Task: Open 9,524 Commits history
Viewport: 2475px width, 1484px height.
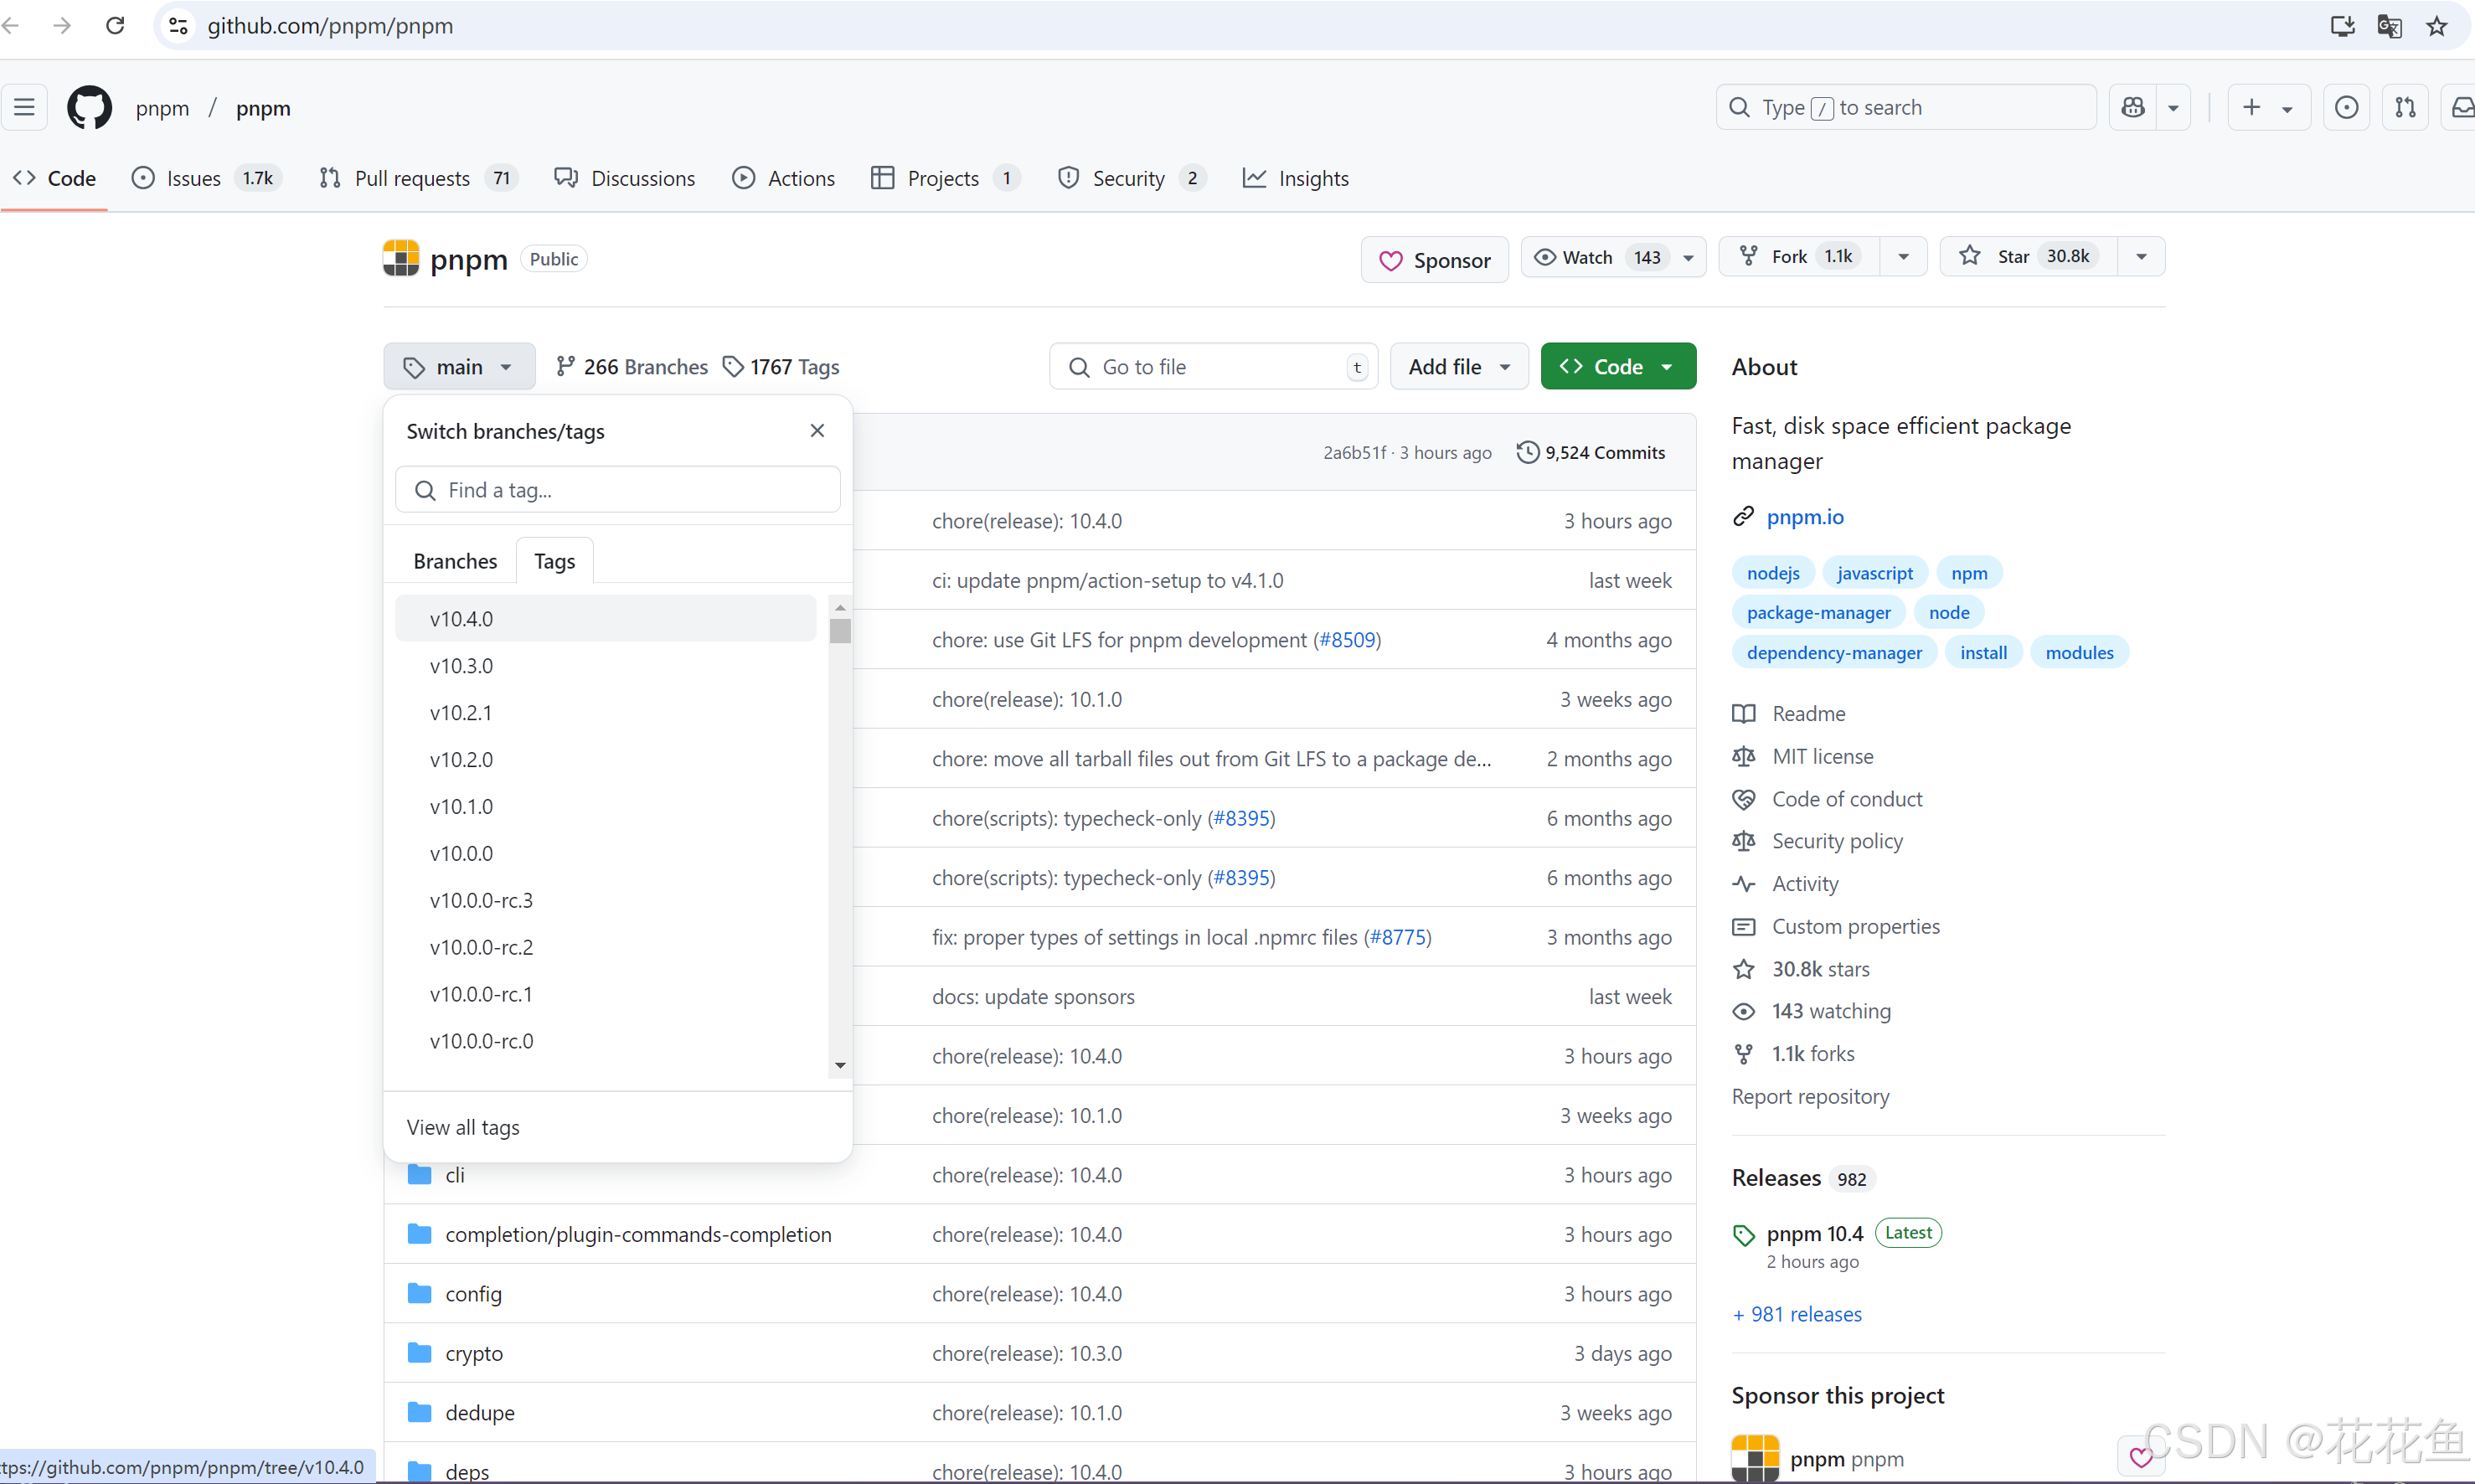Action: (x=1591, y=453)
